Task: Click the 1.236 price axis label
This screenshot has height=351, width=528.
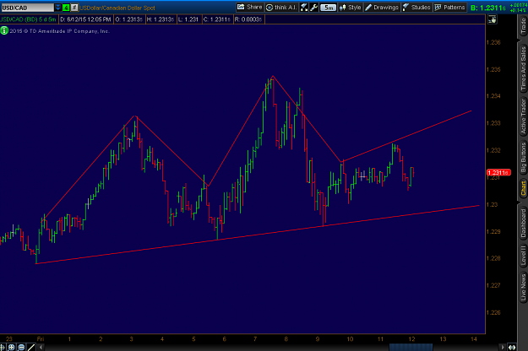Action: coord(493,42)
